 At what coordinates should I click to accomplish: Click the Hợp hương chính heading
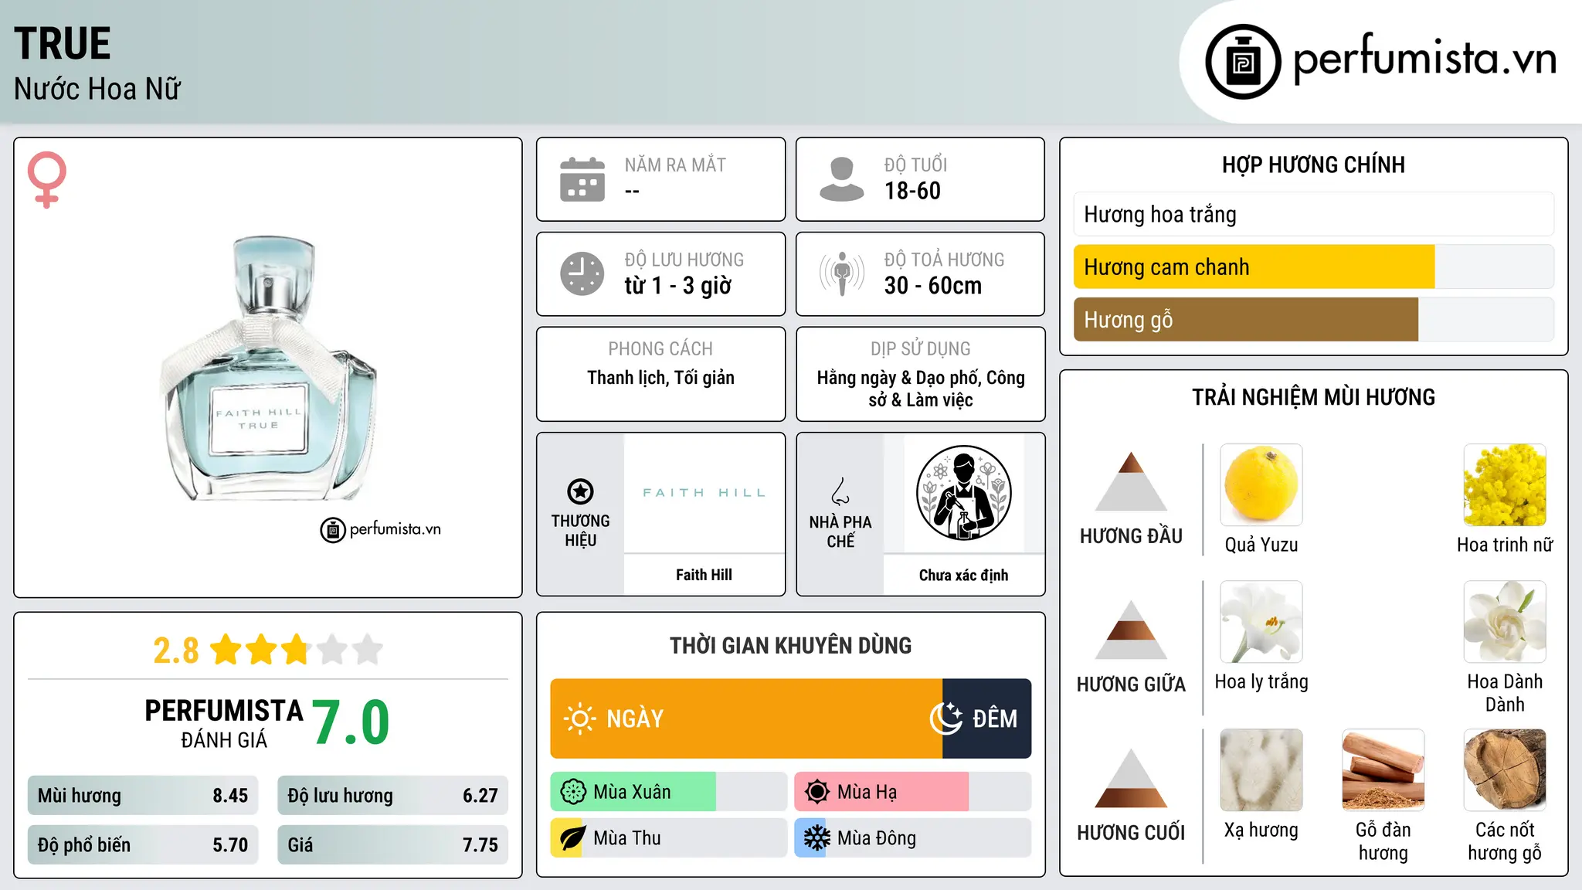pos(1313,165)
